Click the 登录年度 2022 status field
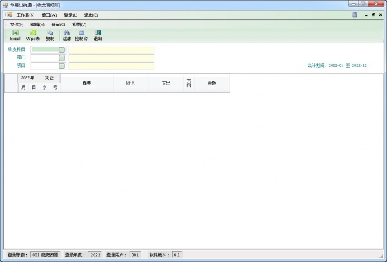Screen dimensions: 387x262 click(x=95, y=255)
